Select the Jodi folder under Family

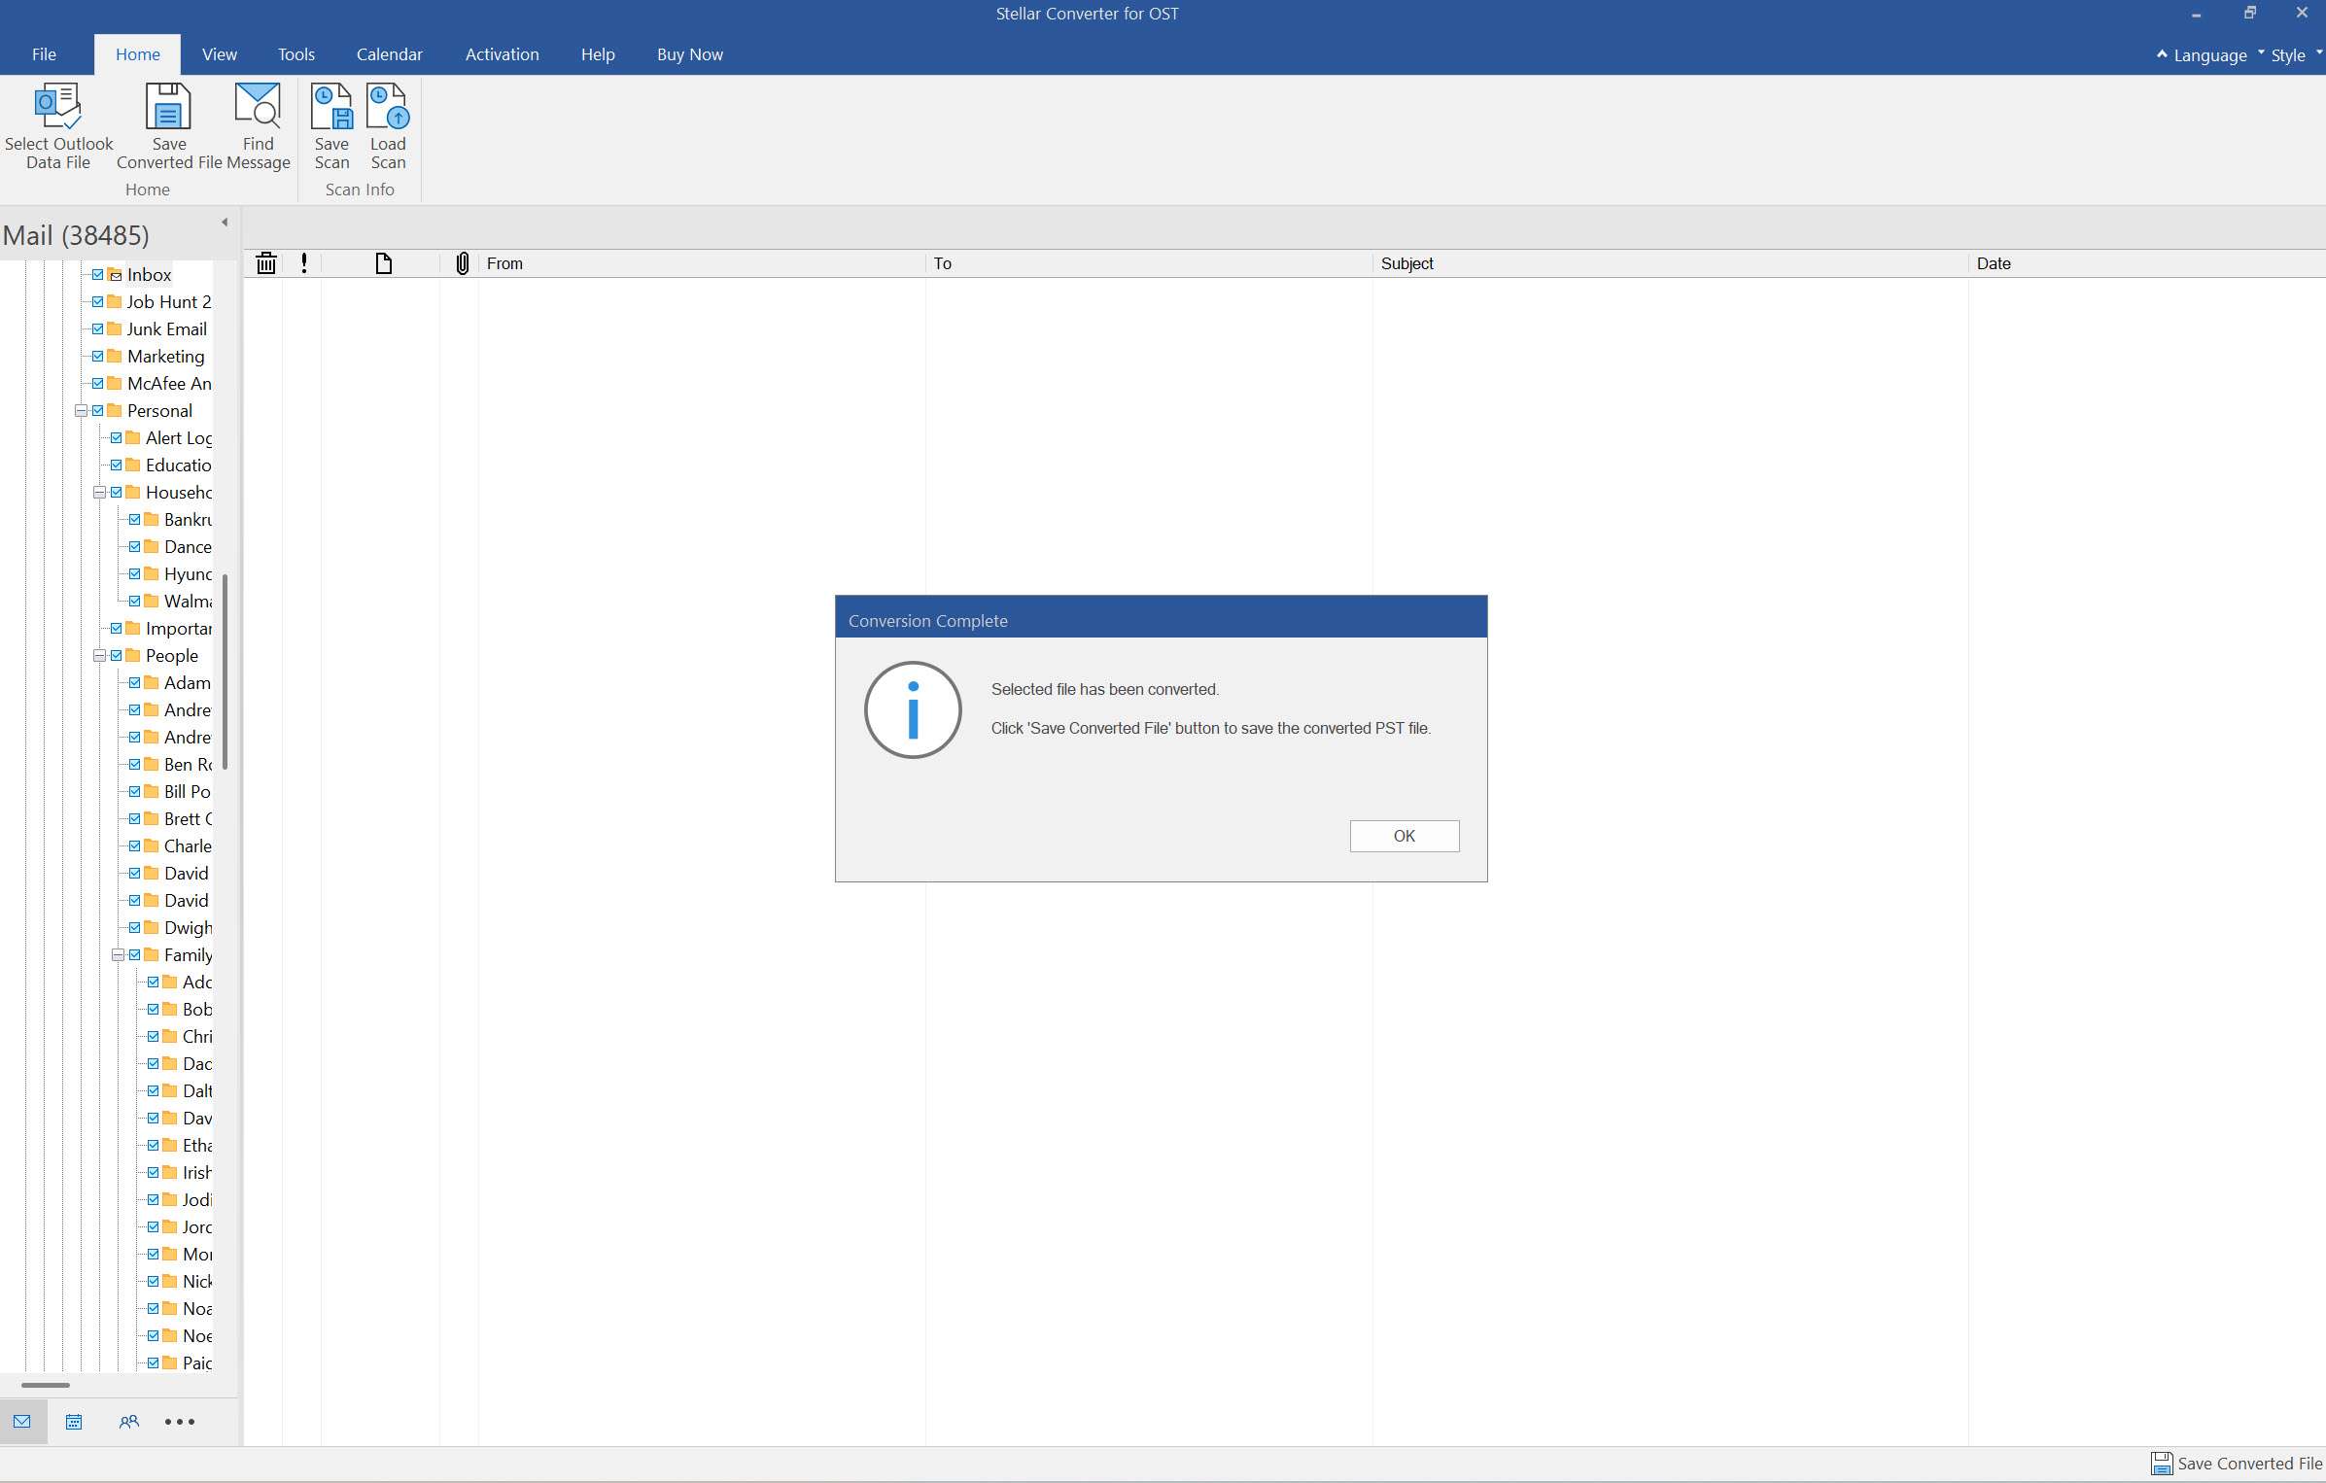tap(197, 1200)
